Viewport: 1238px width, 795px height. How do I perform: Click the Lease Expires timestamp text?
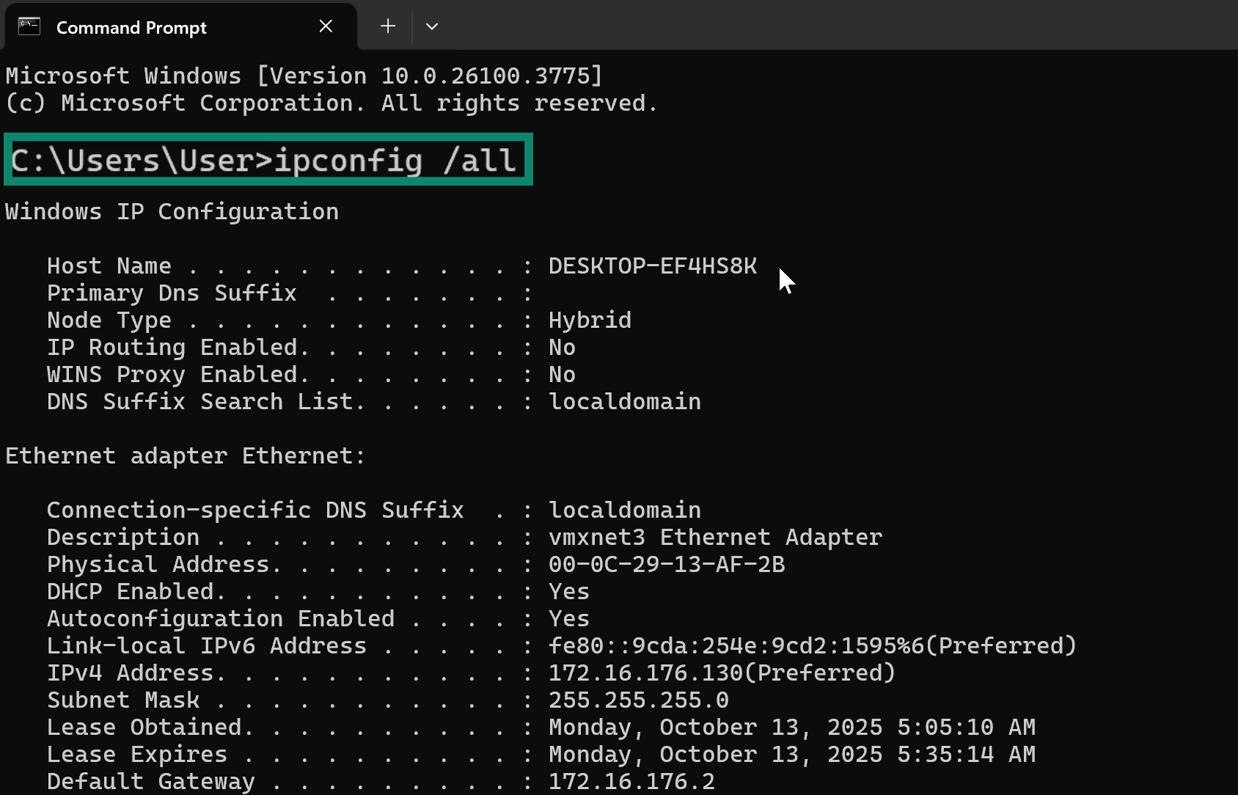791,753
